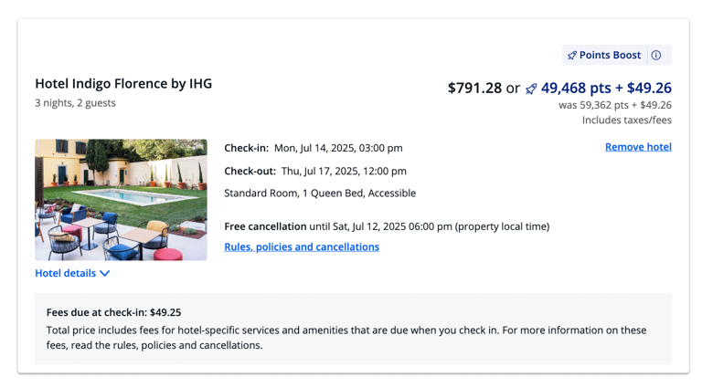Click the 3 nights, 2 guests subtitle

pos(75,103)
